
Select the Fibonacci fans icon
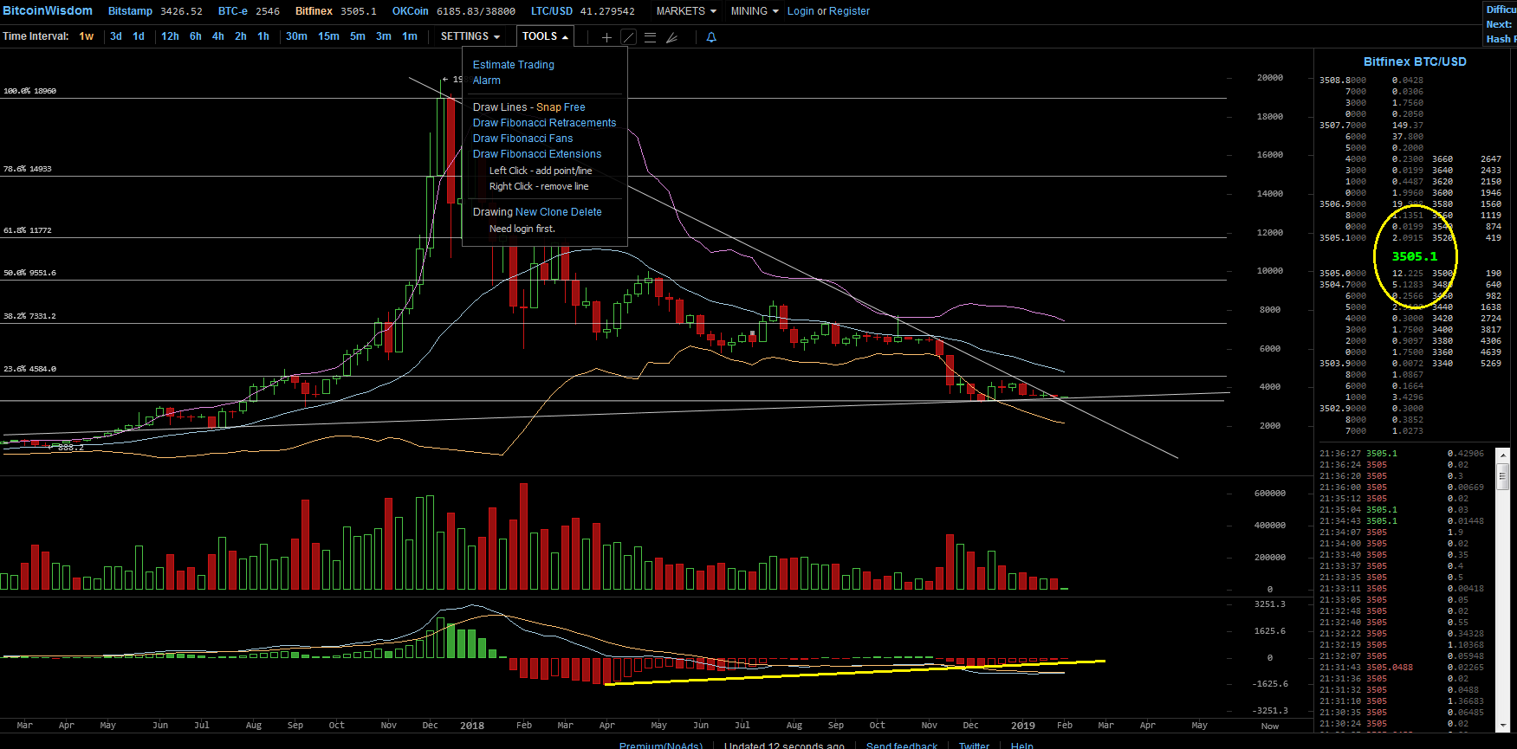pyautogui.click(x=671, y=37)
